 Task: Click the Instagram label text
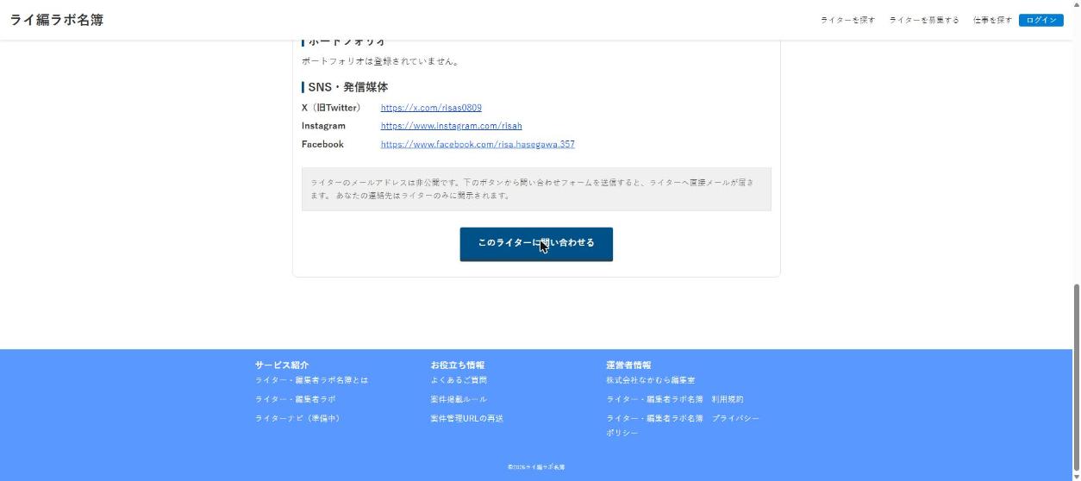click(x=323, y=126)
